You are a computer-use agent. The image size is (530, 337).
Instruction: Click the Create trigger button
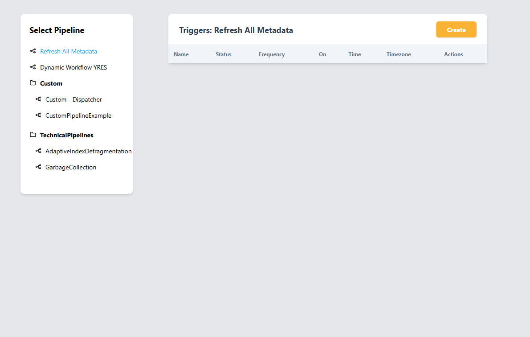[457, 29]
